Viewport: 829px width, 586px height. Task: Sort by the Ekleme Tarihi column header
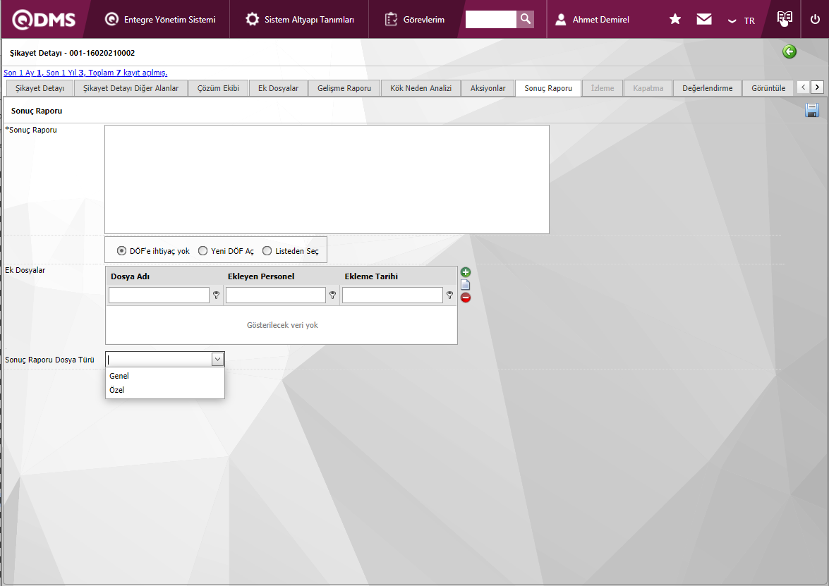(x=371, y=276)
